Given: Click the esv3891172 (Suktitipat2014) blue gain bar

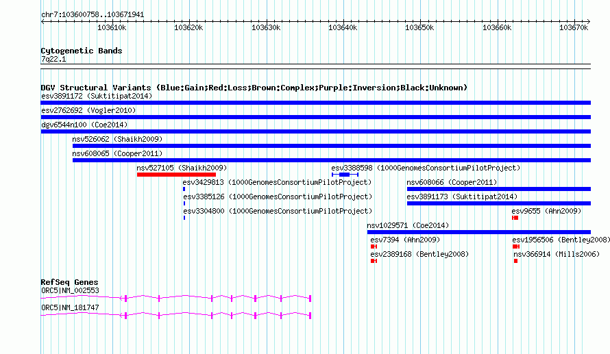Looking at the screenshot, I should (x=315, y=103).
